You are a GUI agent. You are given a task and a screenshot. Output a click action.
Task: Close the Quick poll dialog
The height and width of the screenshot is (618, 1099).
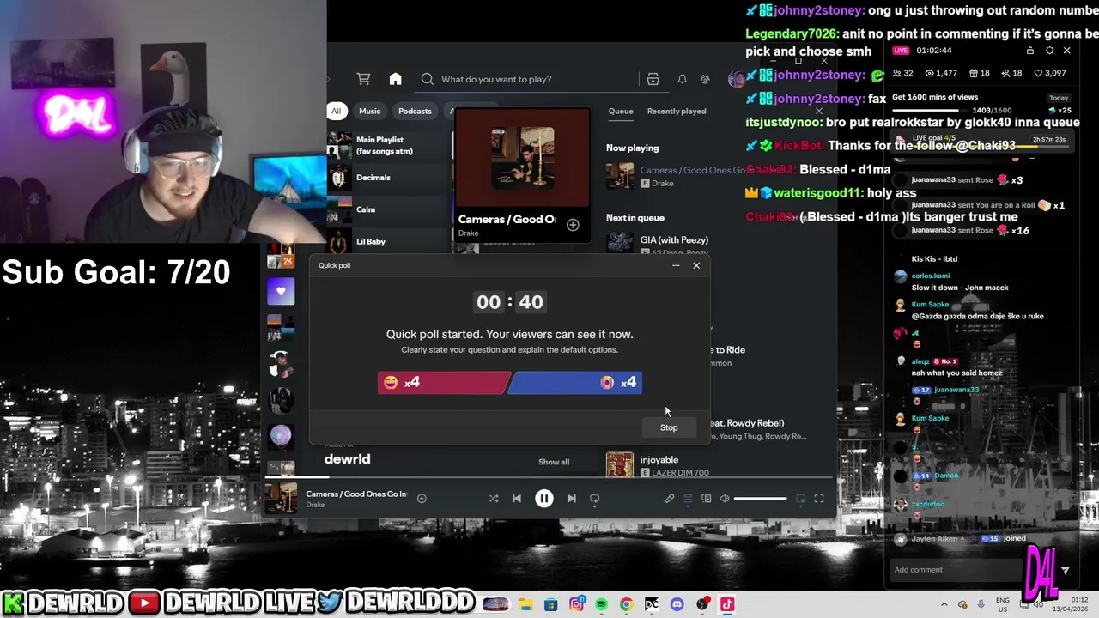[x=696, y=265]
